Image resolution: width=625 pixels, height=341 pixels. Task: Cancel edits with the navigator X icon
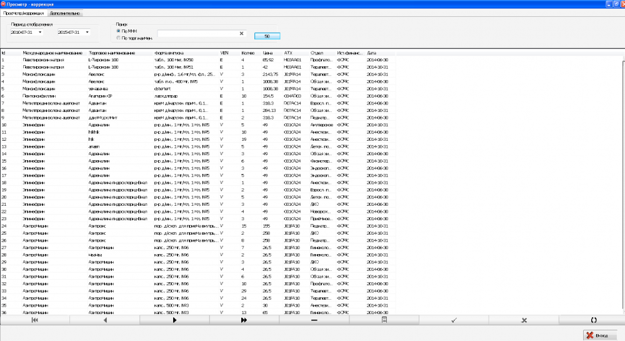coord(524,320)
